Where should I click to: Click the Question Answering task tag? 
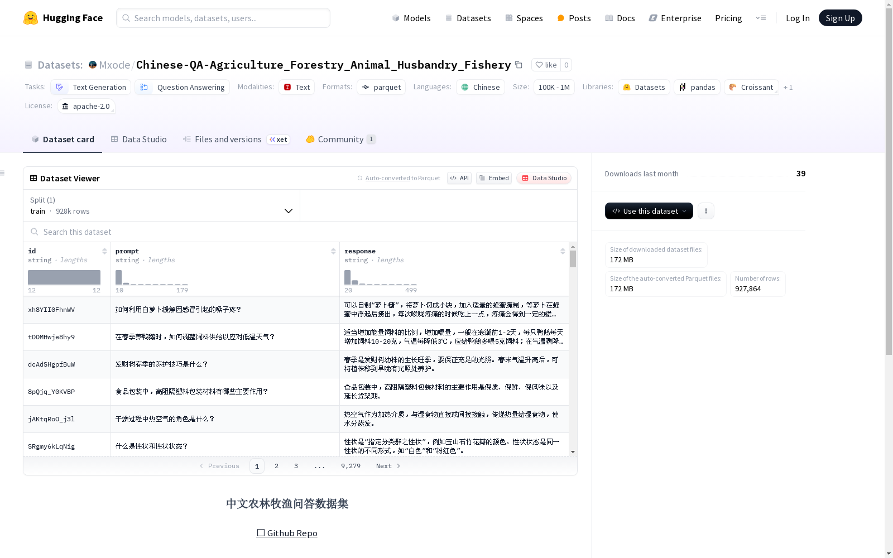click(183, 87)
